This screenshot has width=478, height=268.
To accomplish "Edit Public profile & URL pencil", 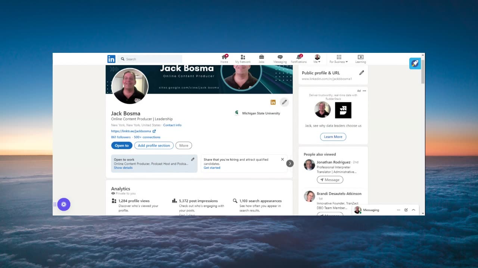I will point(361,73).
